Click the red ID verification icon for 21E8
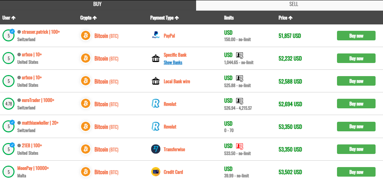This screenshot has height=183, width=383. pos(240,146)
